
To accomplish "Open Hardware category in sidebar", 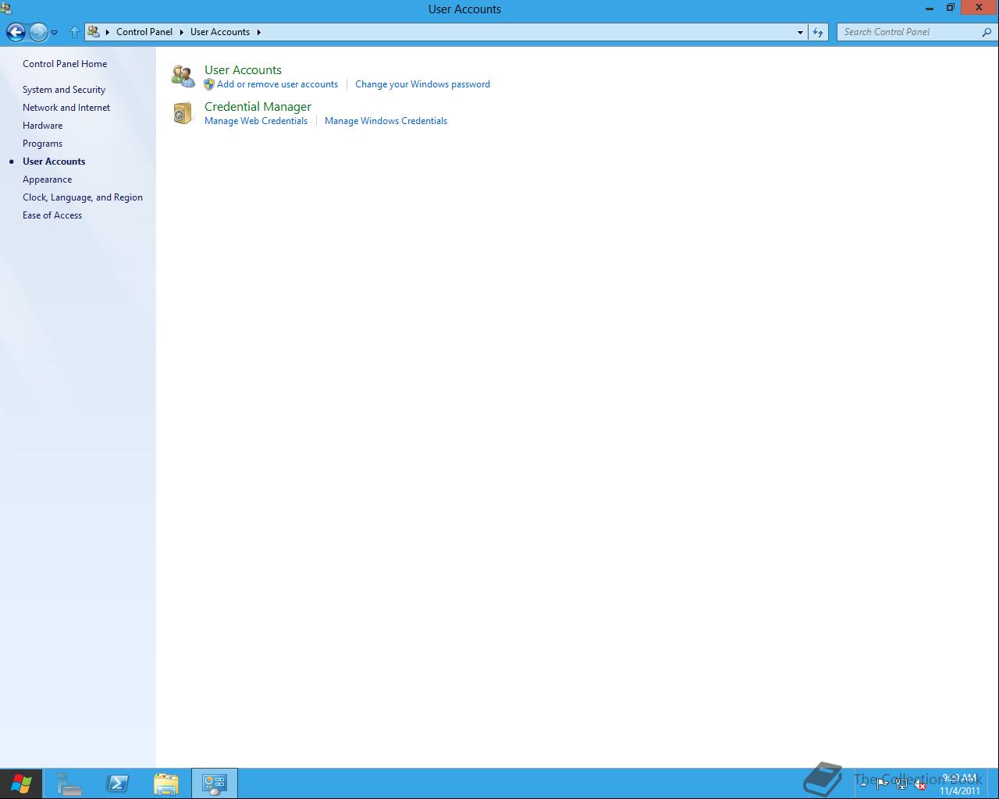I will point(43,126).
